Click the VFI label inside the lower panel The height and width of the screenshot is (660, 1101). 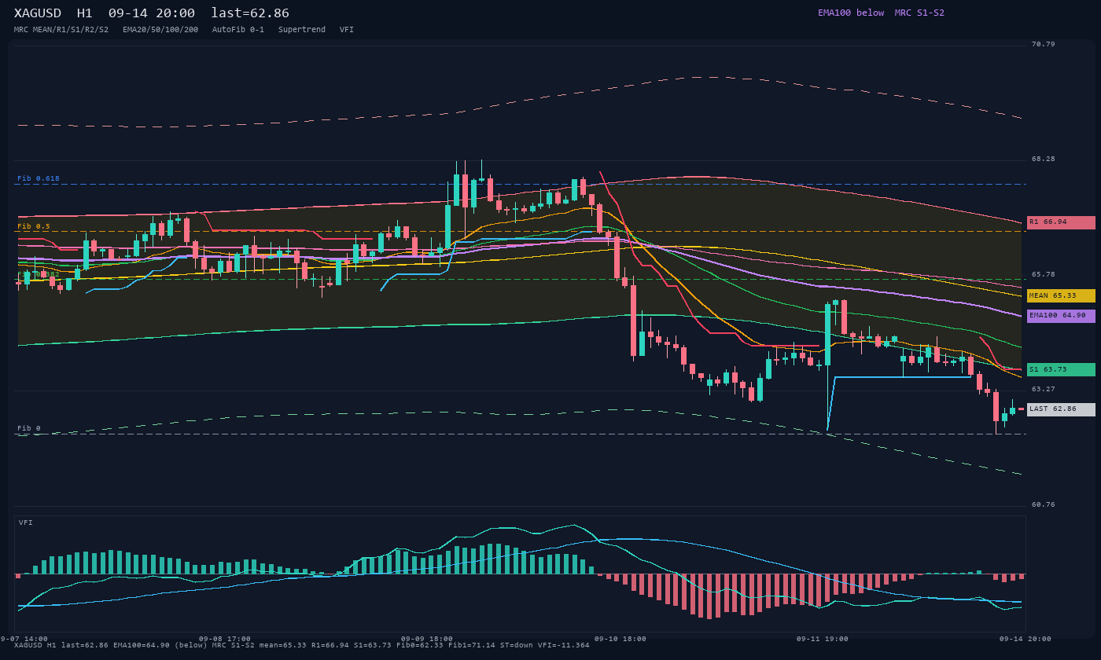coord(26,522)
